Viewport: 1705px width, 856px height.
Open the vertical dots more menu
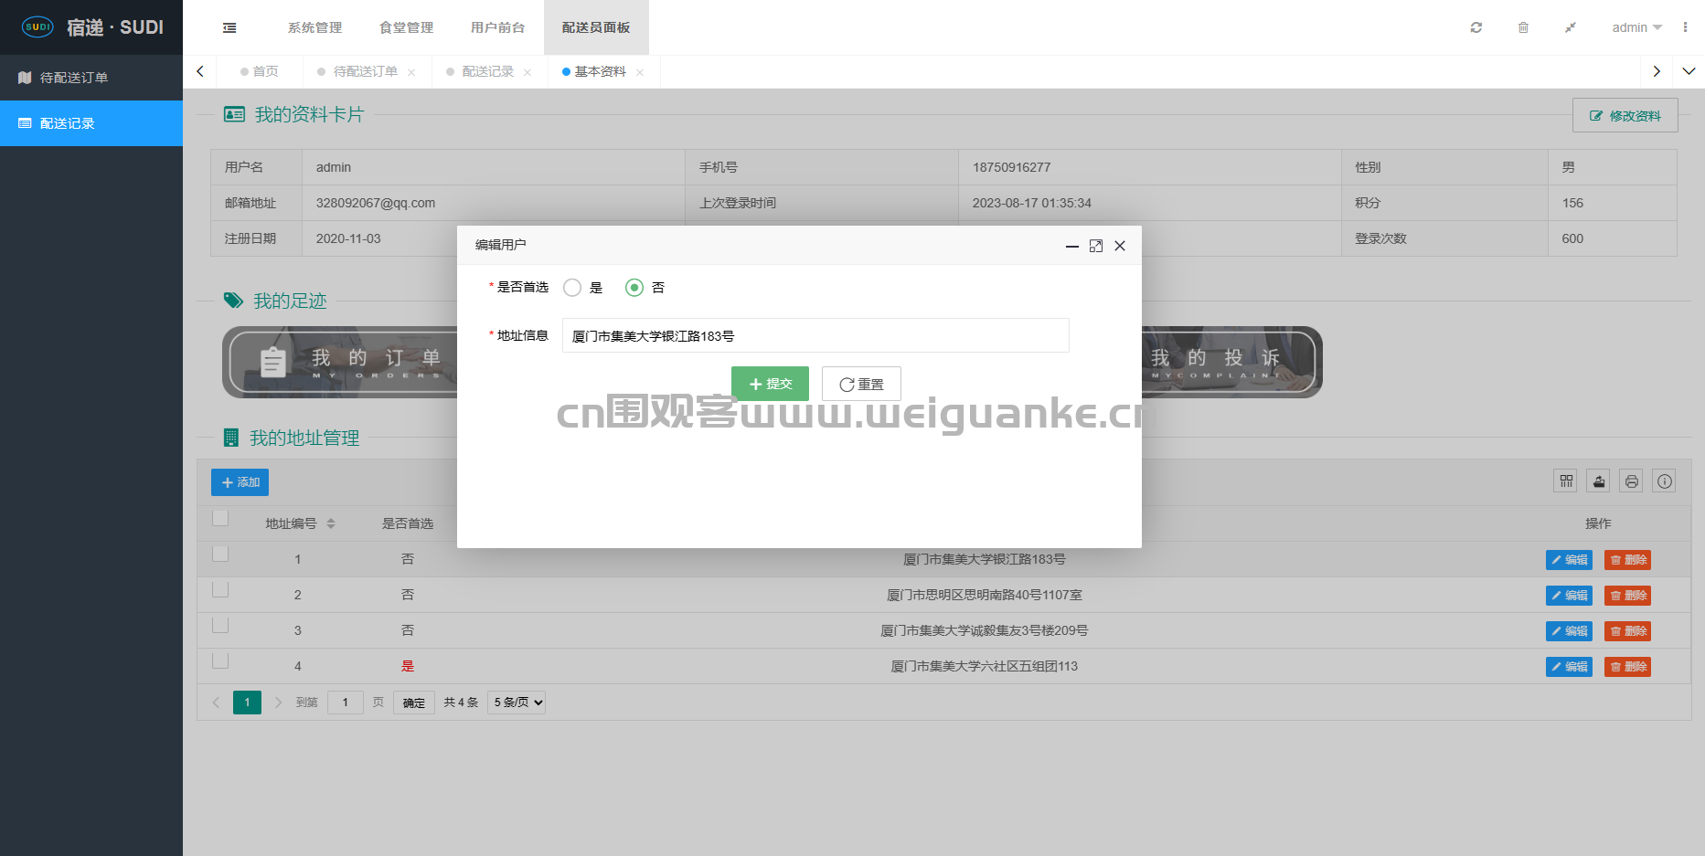[1685, 27]
